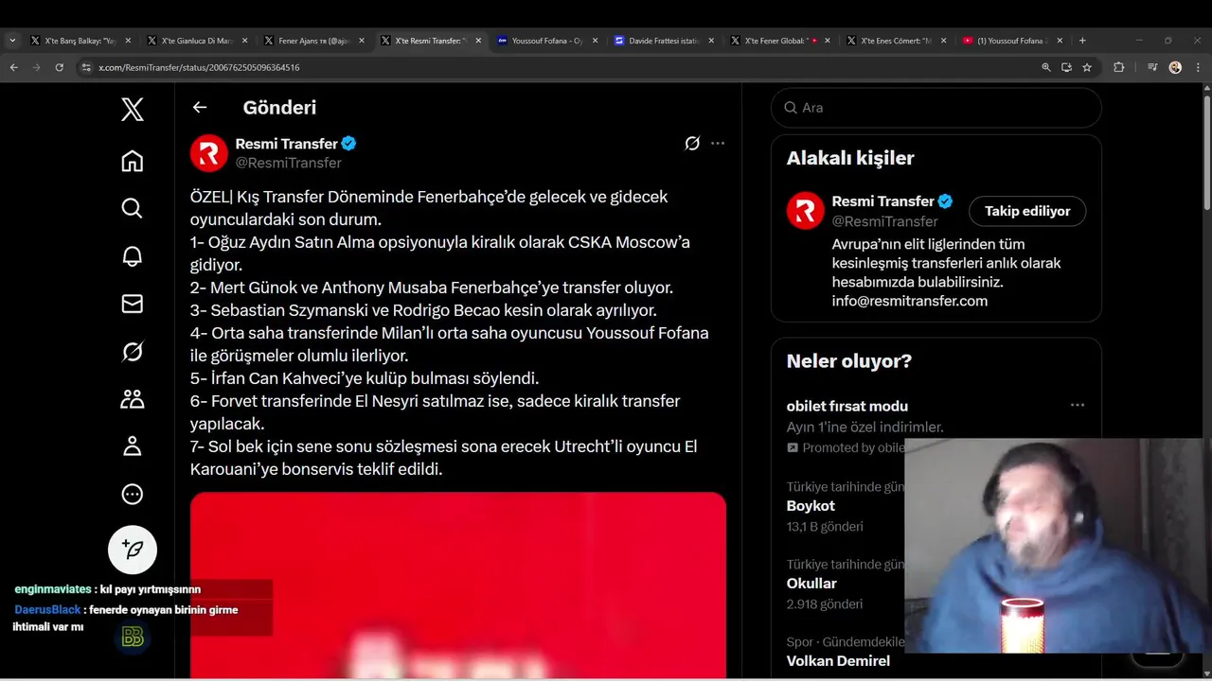Open the obilet fırsat modu trend

pos(847,406)
